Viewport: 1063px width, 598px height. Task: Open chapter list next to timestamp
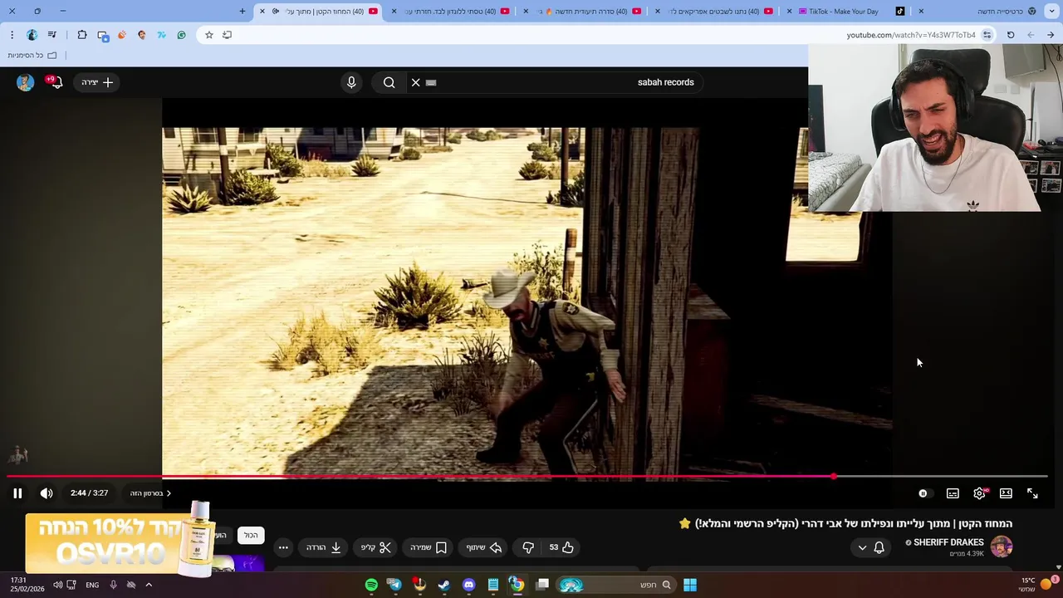pyautogui.click(x=150, y=493)
